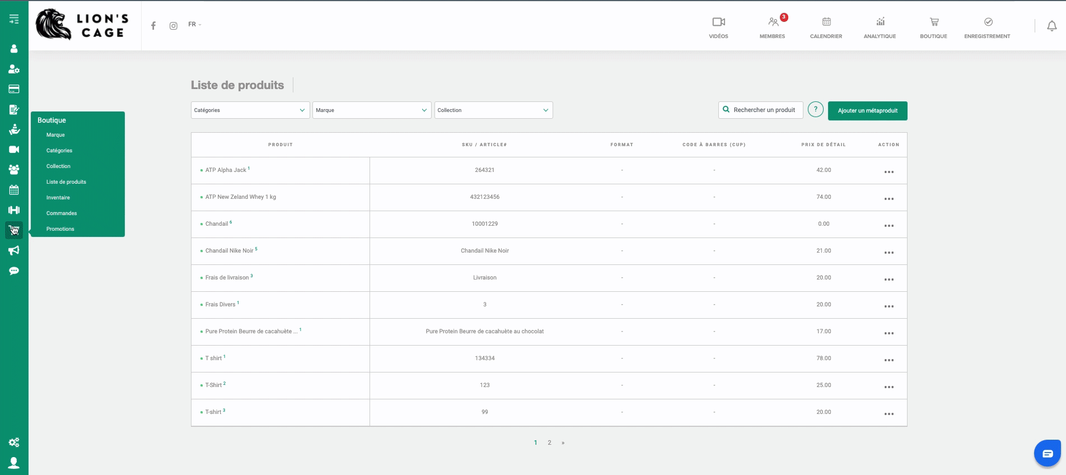
Task: Click Ajouter un métaproduit button
Action: pos(867,111)
